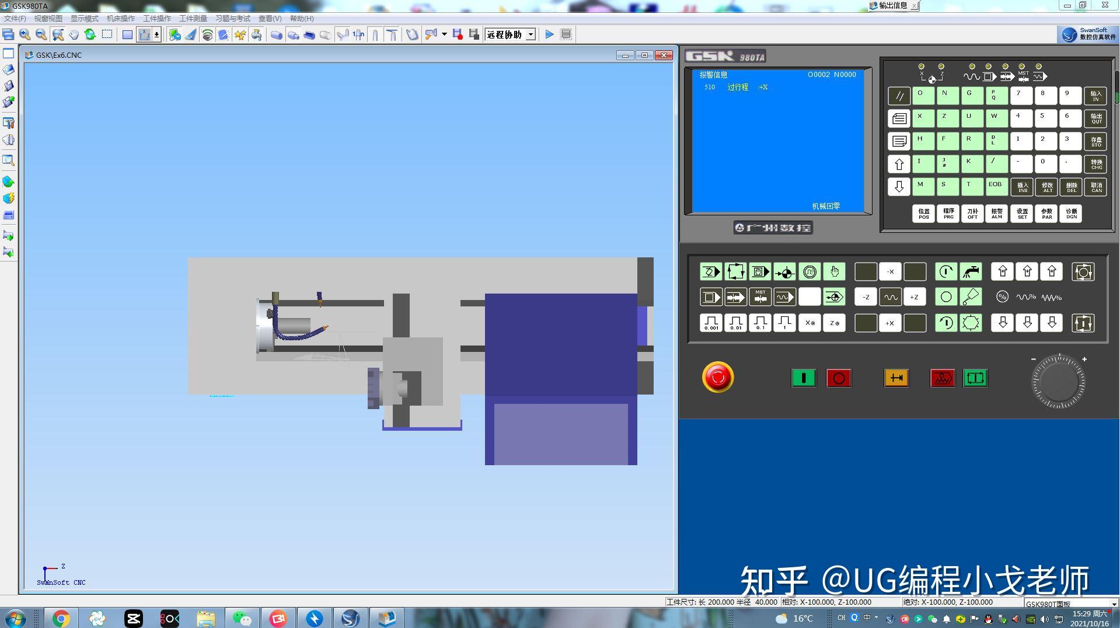
Task: Click the 刀补 OFT key
Action: tap(972, 214)
